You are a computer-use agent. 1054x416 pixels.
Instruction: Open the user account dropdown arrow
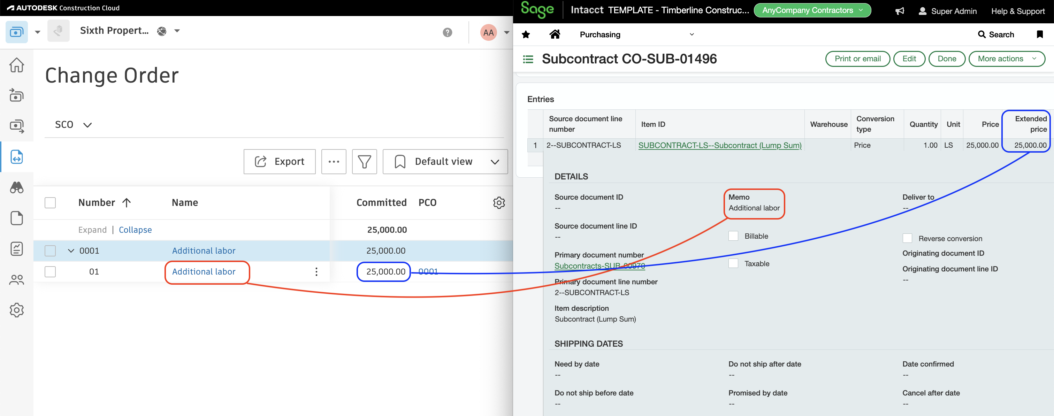[x=506, y=32]
